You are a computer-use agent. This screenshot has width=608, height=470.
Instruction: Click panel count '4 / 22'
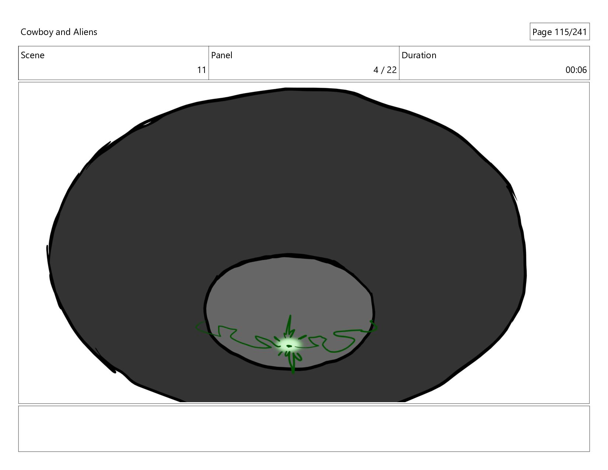click(x=385, y=70)
